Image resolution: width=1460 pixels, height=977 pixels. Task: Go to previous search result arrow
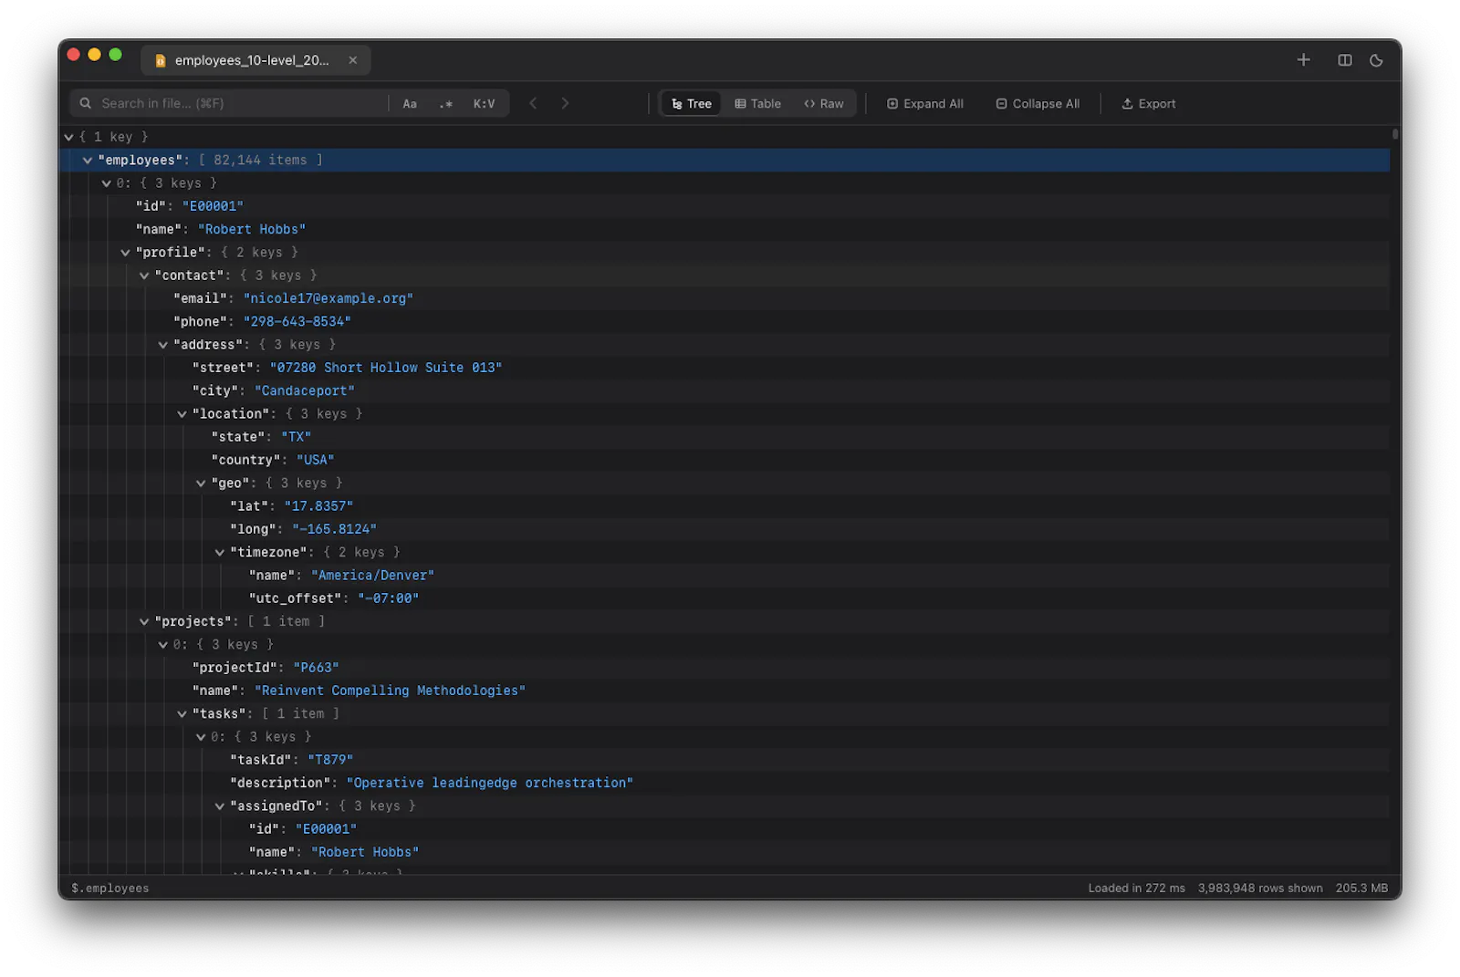tap(533, 103)
